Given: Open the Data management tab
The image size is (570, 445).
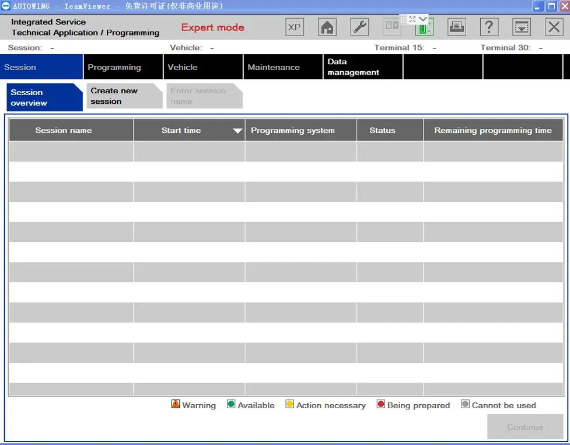Looking at the screenshot, I should [x=363, y=67].
